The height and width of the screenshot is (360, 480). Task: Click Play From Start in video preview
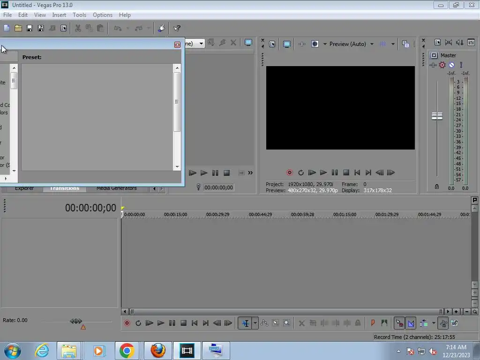[312, 172]
